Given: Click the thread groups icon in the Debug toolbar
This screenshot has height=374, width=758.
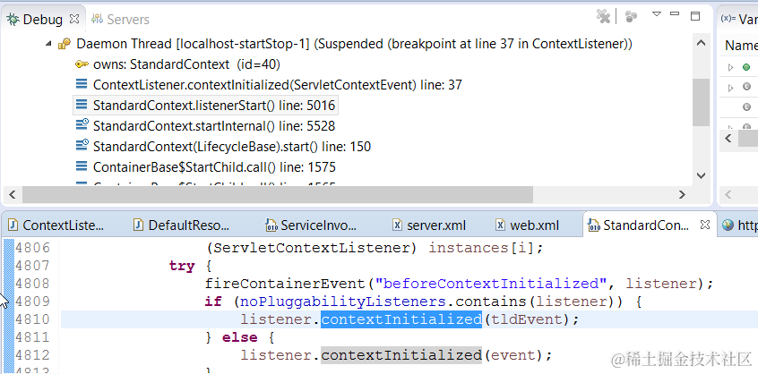Looking at the screenshot, I should click(x=631, y=16).
